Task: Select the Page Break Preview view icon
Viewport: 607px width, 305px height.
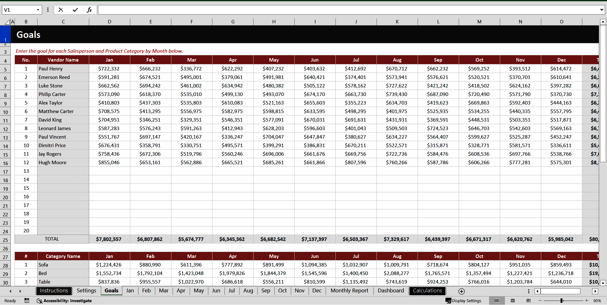Action: (529, 301)
